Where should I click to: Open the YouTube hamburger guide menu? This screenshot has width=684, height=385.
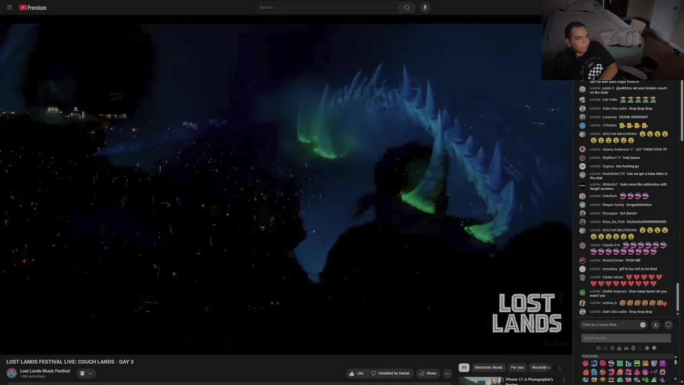tap(9, 7)
